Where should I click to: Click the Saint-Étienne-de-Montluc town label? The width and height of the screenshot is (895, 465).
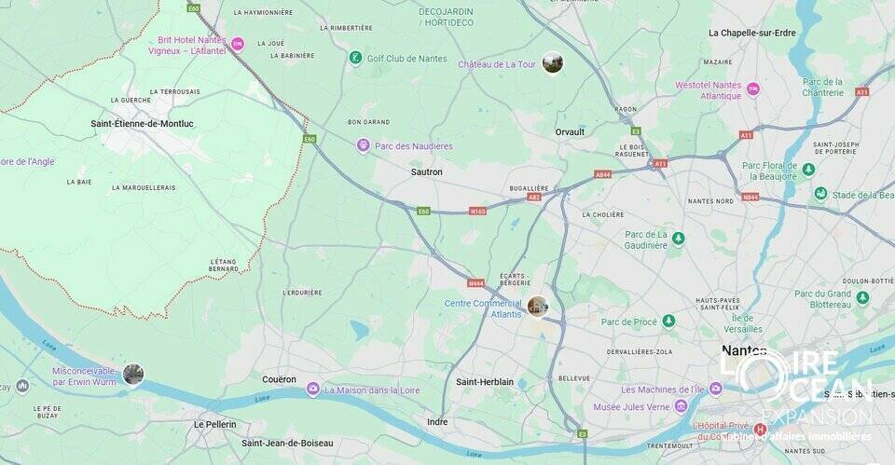142,123
